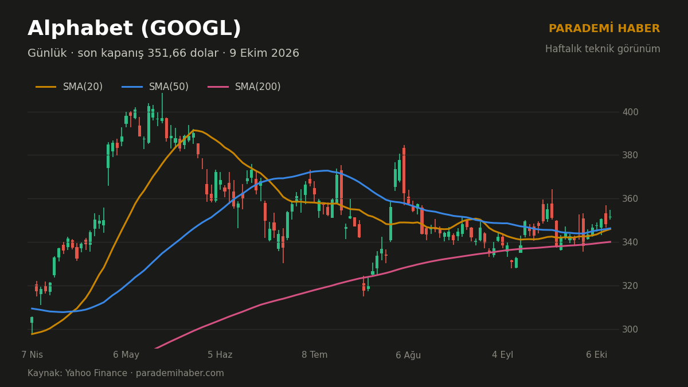Viewport: 688px width, 387px height.
Task: Click the 400 price axis label
Action: click(630, 112)
